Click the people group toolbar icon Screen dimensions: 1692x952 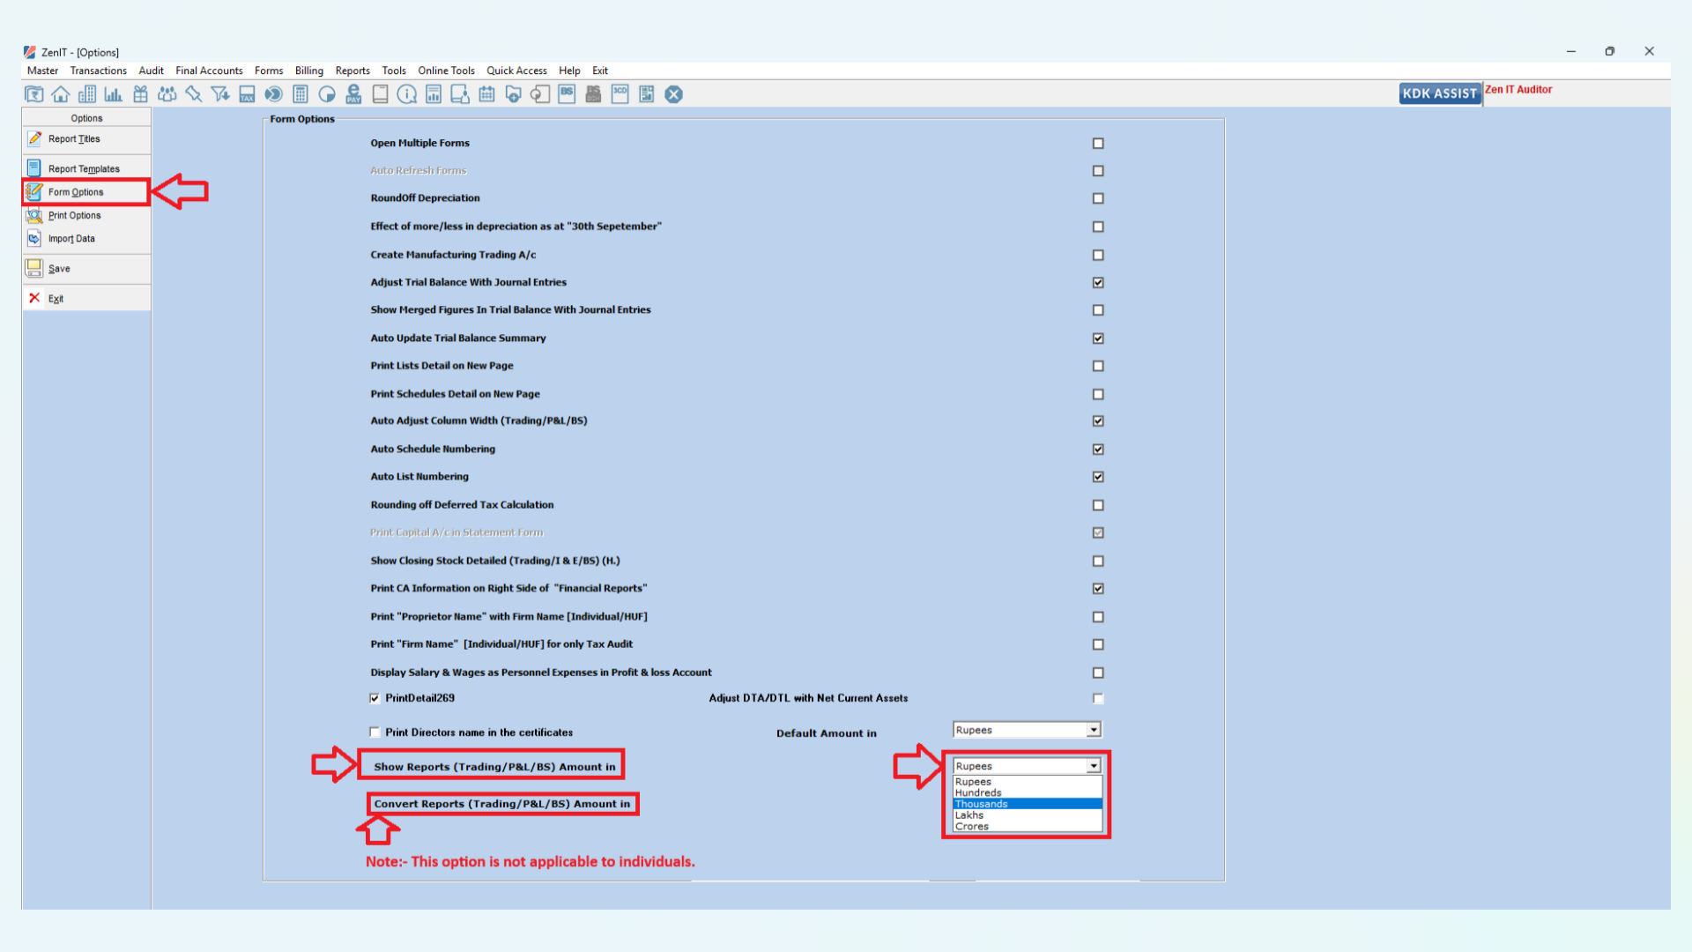167,94
